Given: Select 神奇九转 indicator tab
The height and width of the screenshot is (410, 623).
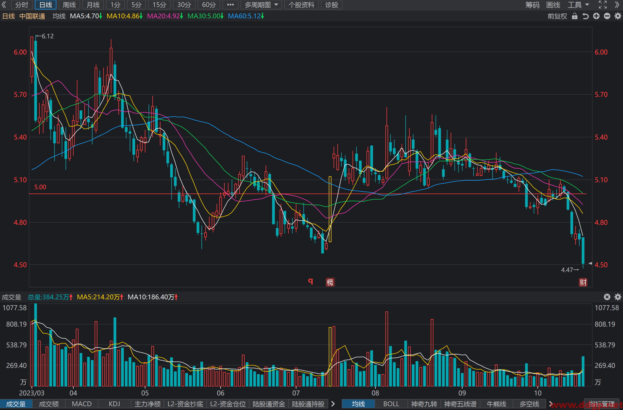Looking at the screenshot, I should pyautogui.click(x=424, y=404).
